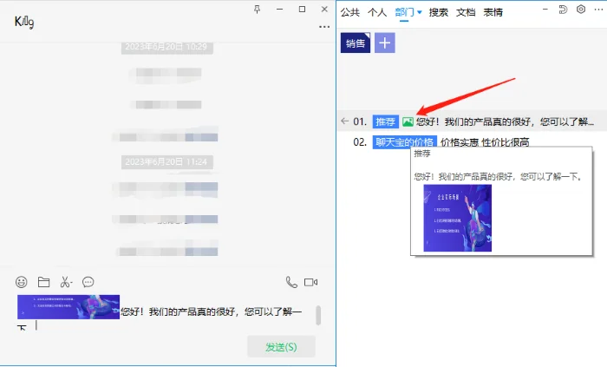This screenshot has height=367, width=607.
Task: Click the left arrow beside entry 01
Action: click(x=344, y=121)
